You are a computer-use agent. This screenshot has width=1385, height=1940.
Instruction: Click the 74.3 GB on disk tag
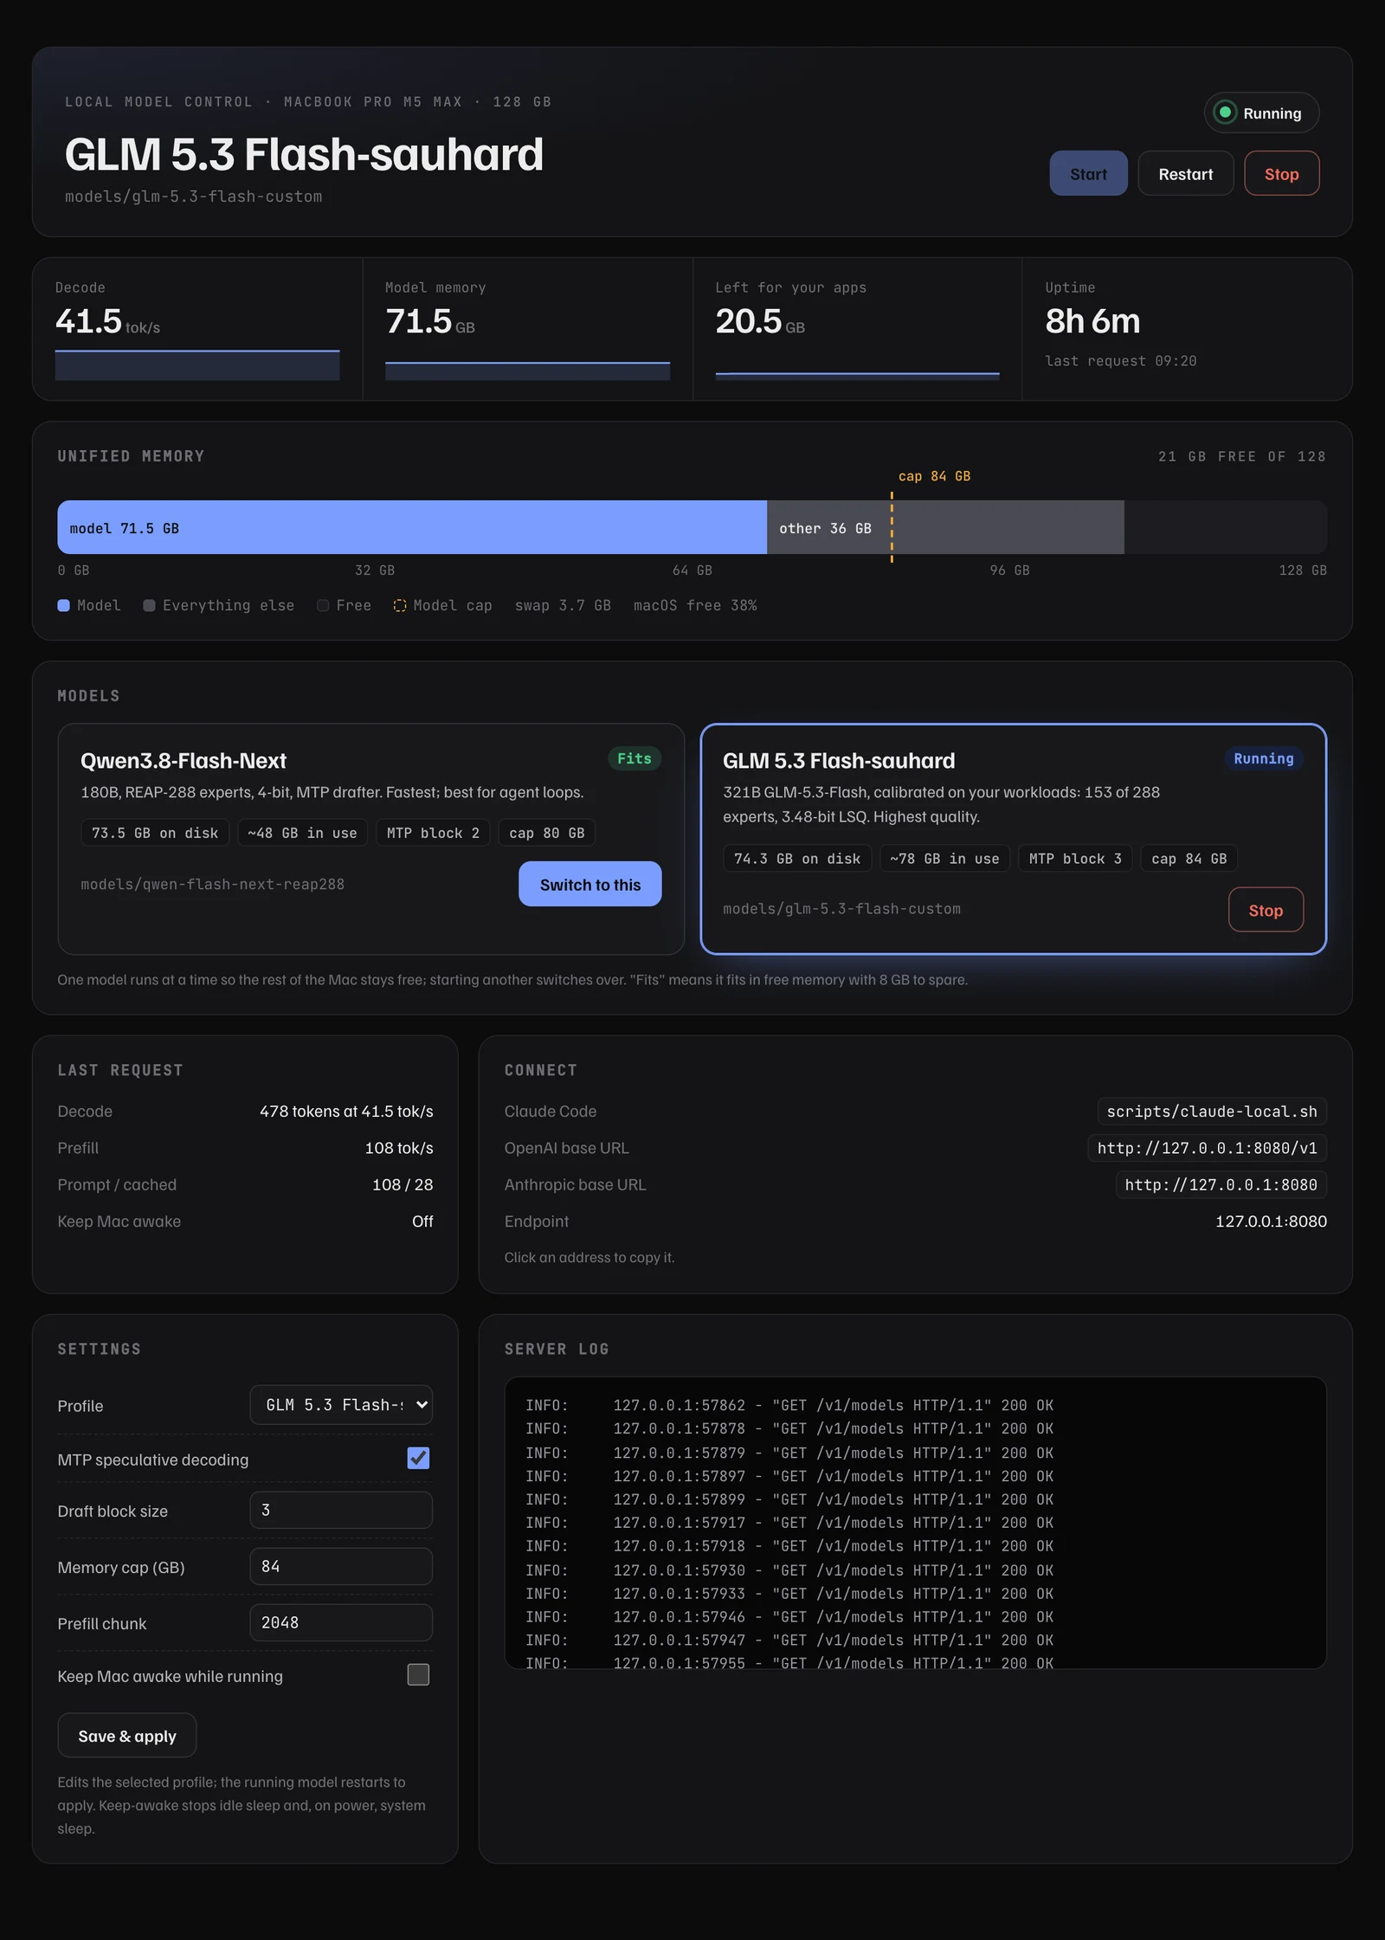point(797,859)
